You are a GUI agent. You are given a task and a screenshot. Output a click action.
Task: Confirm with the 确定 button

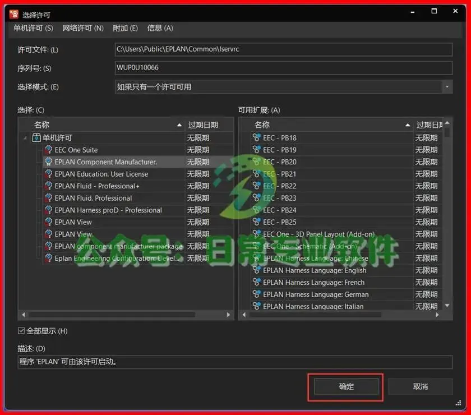(x=346, y=386)
